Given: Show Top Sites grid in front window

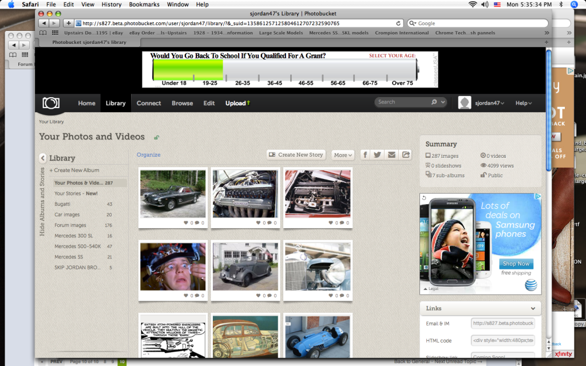Looking at the screenshot, I should tap(55, 33).
